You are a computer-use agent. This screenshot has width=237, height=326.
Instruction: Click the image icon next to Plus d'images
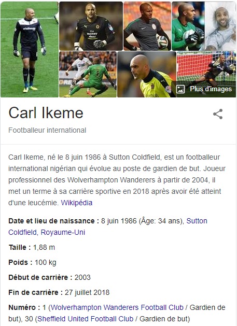(x=180, y=89)
